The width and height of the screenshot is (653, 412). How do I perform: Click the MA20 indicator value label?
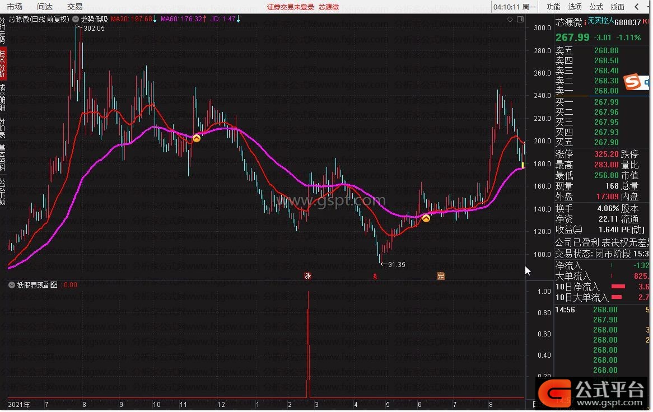click(x=134, y=18)
